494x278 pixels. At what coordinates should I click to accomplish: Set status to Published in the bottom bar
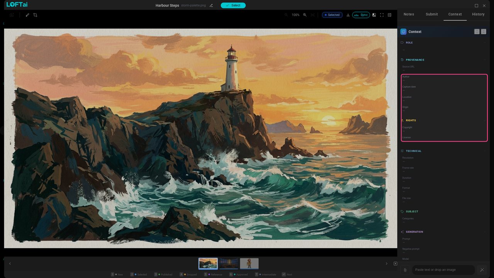163,275
